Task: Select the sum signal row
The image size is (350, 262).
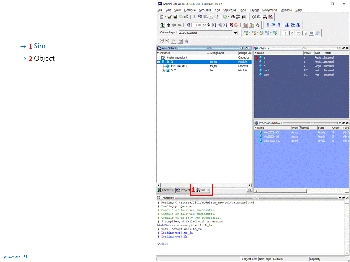Action: 301,75
